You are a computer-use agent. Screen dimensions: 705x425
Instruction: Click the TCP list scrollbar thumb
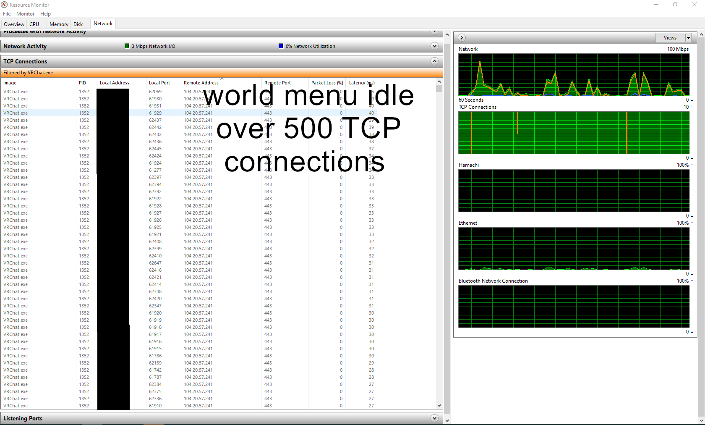[x=439, y=88]
